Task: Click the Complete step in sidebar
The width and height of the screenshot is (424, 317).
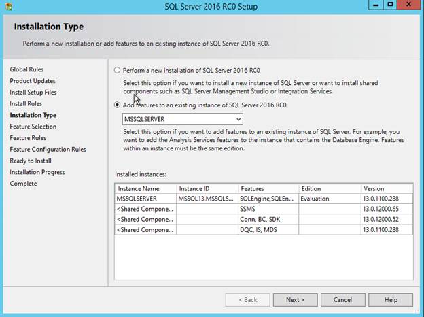Action: click(x=23, y=184)
